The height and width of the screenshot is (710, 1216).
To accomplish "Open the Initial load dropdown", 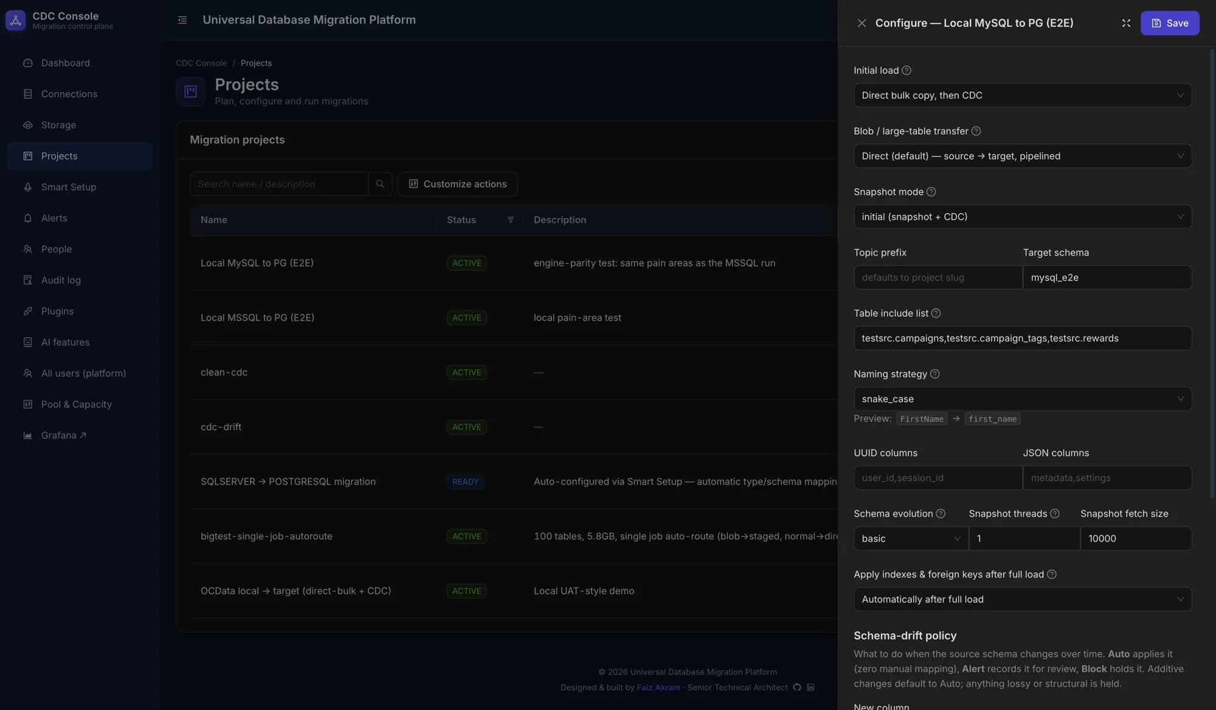I will 1022,95.
